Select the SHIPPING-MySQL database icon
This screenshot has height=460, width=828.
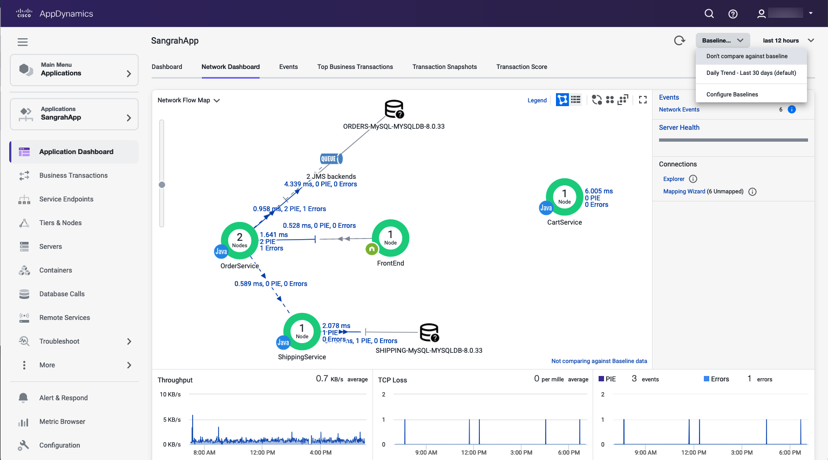pyautogui.click(x=430, y=332)
